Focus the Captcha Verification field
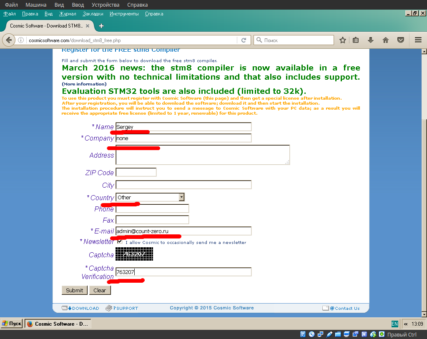Viewport: 427px width, 339px height. (x=183, y=272)
